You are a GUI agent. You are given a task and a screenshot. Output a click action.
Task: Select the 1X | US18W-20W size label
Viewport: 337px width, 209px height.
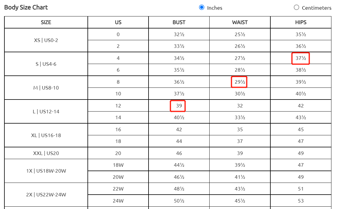[x=46, y=171]
